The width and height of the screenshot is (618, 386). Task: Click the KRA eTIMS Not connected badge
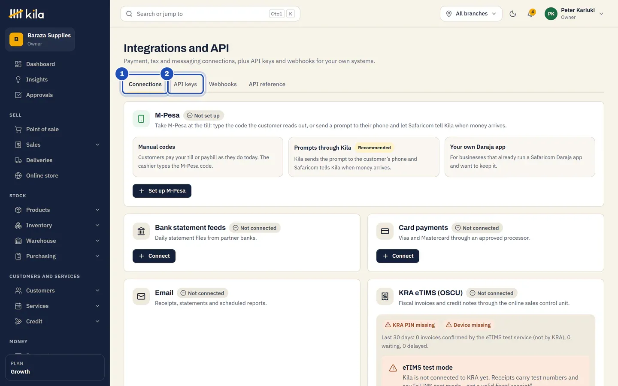[492, 293]
